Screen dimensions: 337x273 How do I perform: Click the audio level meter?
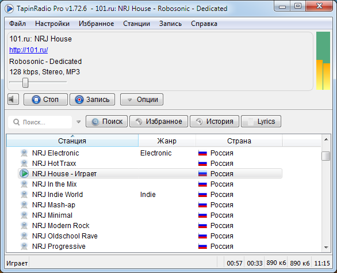click(x=323, y=60)
